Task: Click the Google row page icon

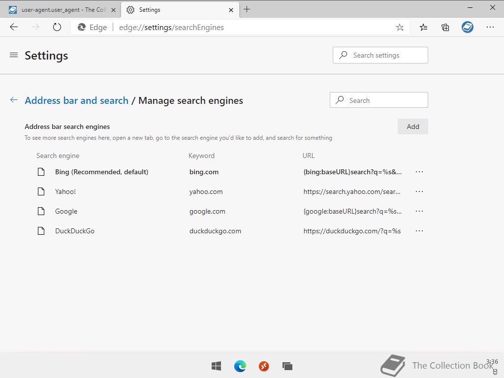Action: click(41, 211)
